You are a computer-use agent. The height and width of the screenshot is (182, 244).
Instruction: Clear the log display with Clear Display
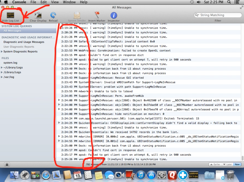coord(38,15)
